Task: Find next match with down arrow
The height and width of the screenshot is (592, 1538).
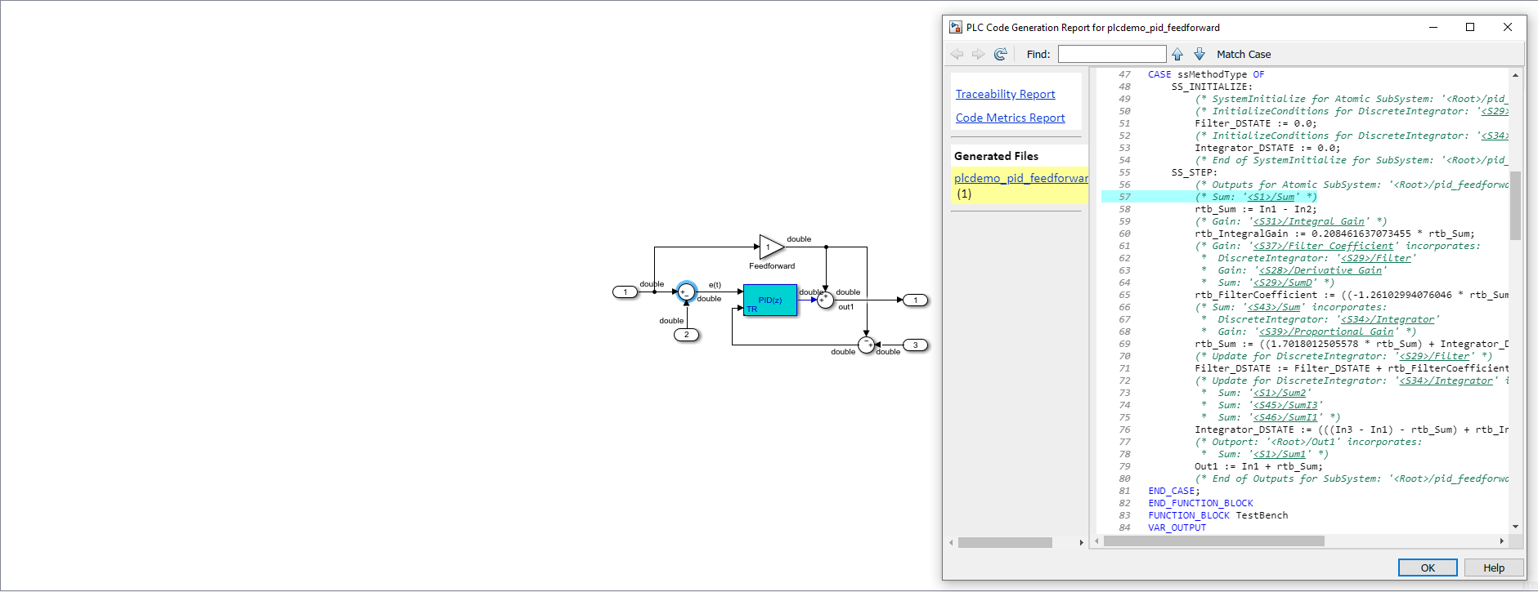Action: 1199,54
